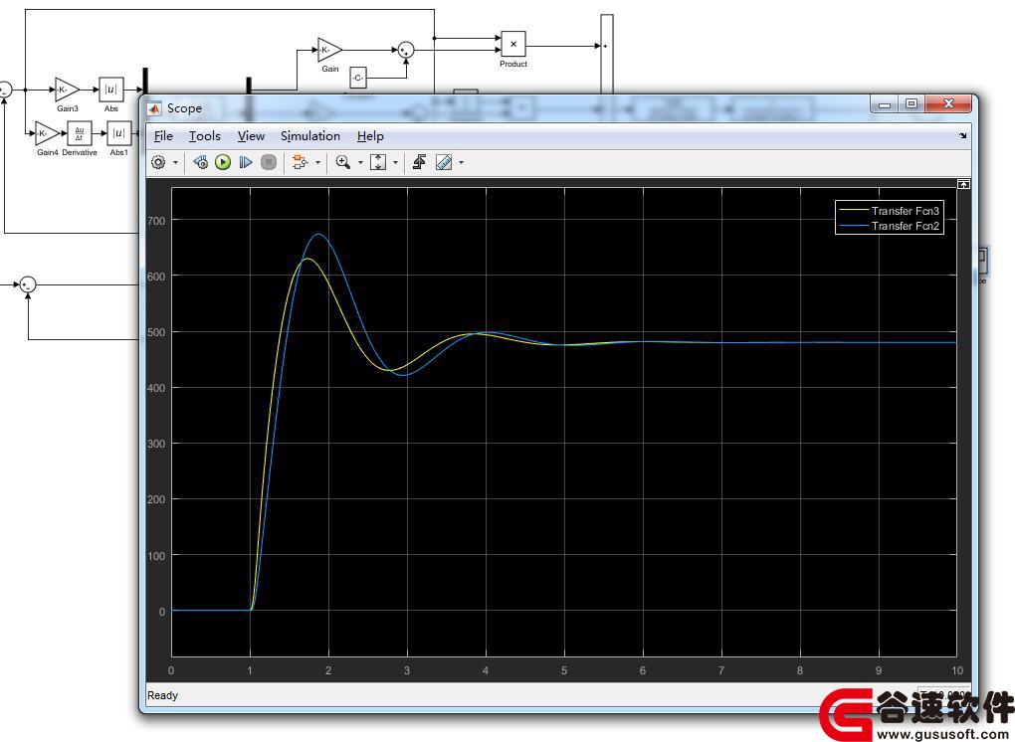
Task: Click the Ready status text
Action: 162,695
